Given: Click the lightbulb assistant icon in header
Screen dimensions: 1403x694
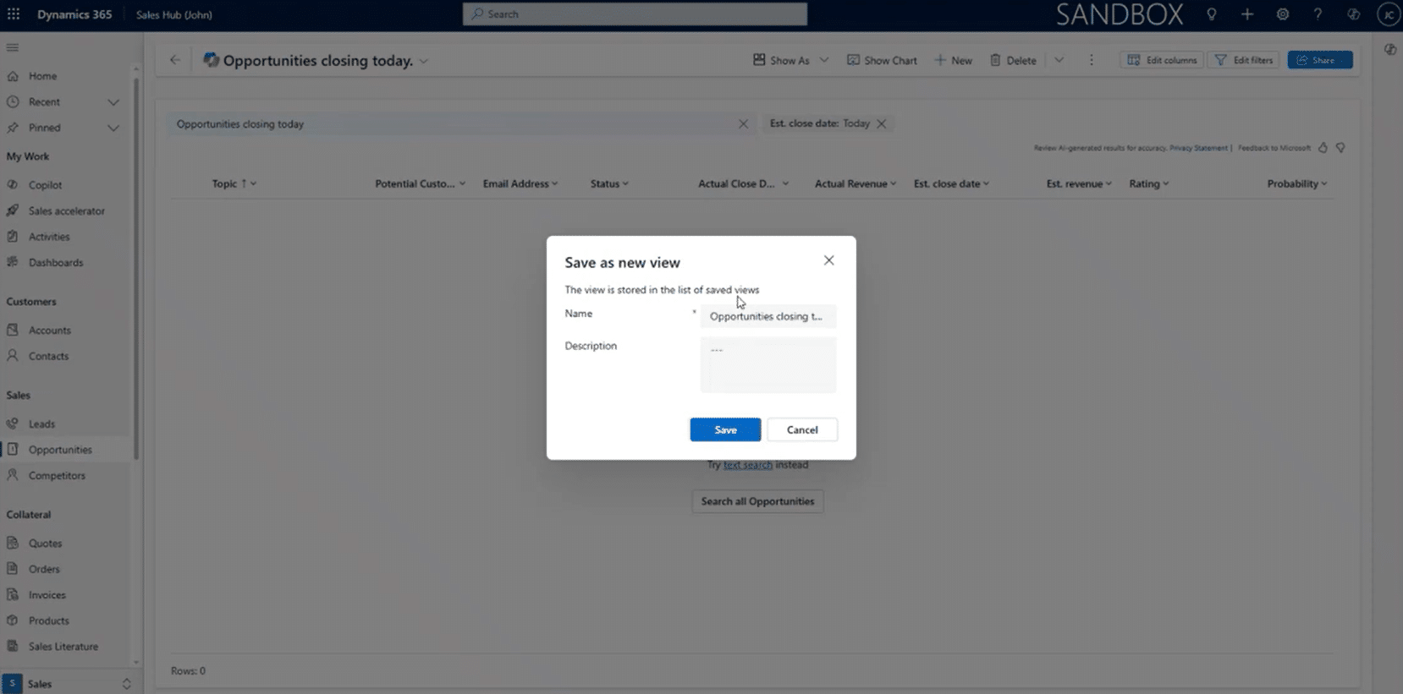Looking at the screenshot, I should (x=1212, y=14).
